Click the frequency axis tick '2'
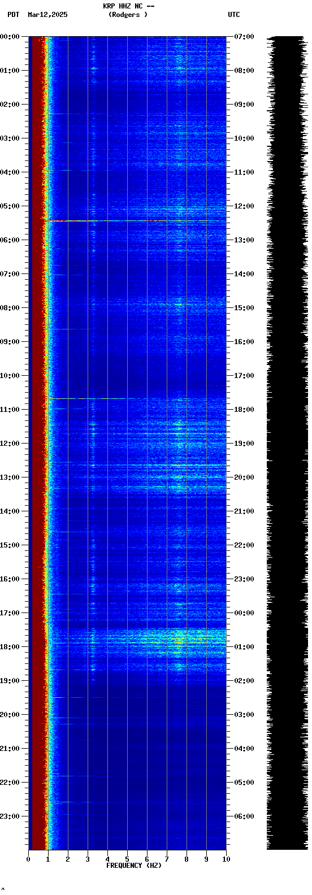This screenshot has height=895, width=312. [68, 859]
